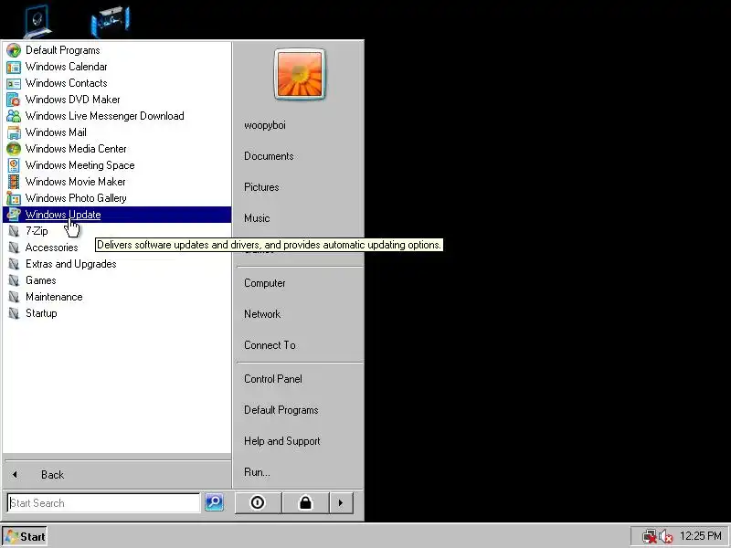Image resolution: width=731 pixels, height=548 pixels.
Task: Expand the Startup folder label
Action: click(x=41, y=313)
